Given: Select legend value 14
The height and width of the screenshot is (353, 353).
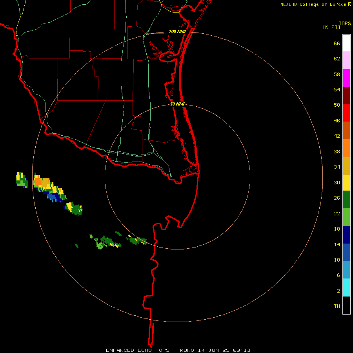Looking at the screenshot, I should pos(337,244).
